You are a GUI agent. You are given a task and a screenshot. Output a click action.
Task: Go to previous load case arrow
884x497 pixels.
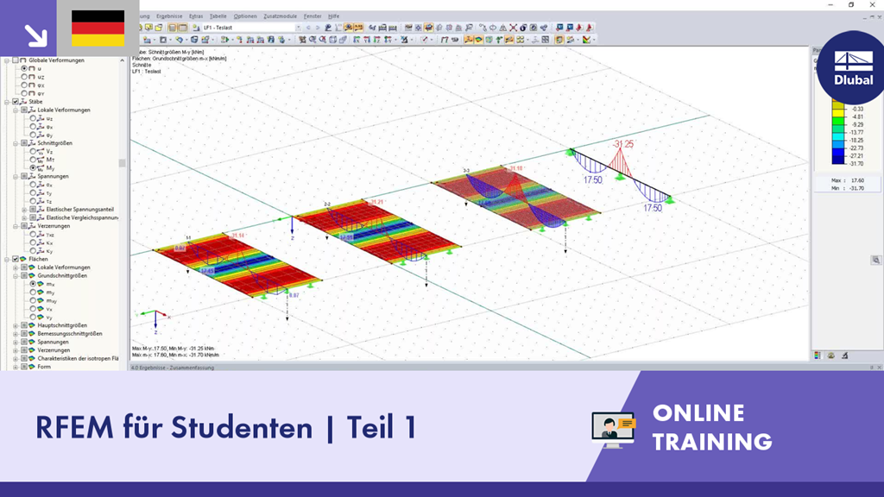pyautogui.click(x=308, y=28)
